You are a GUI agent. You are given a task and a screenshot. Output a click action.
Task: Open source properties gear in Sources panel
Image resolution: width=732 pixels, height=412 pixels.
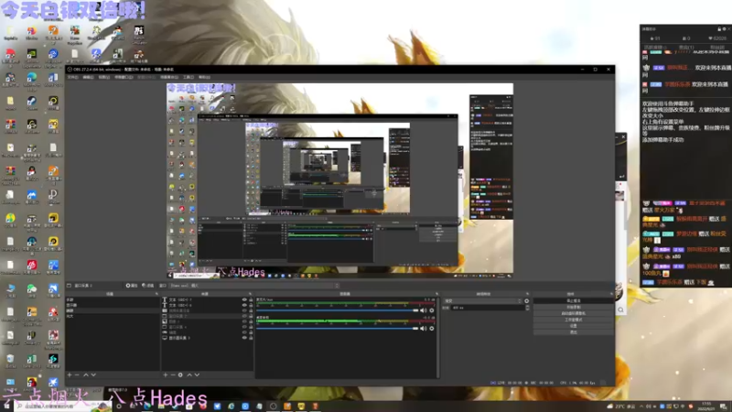180,374
